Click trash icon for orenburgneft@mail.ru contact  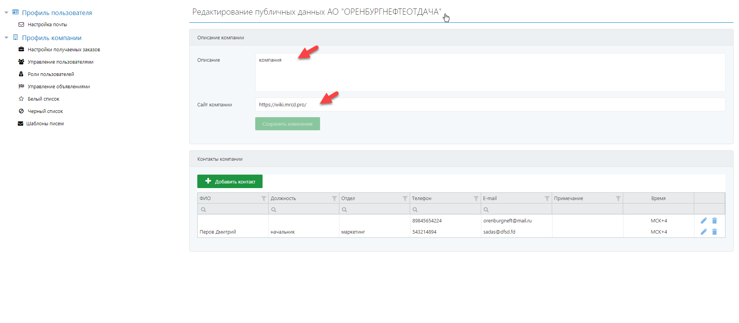click(x=714, y=221)
